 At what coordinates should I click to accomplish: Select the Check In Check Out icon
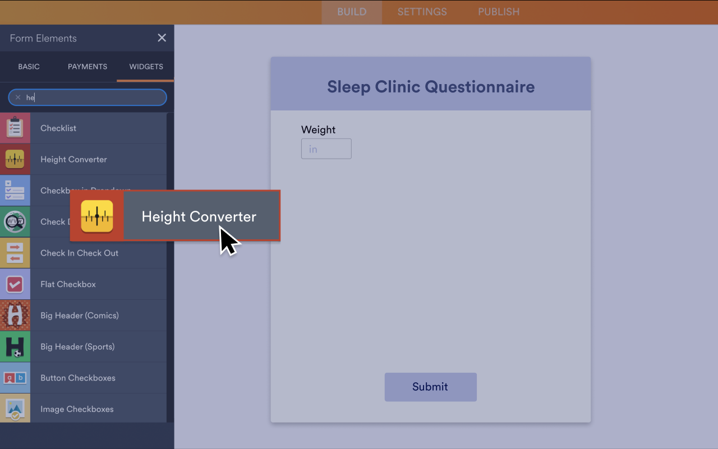coord(15,253)
